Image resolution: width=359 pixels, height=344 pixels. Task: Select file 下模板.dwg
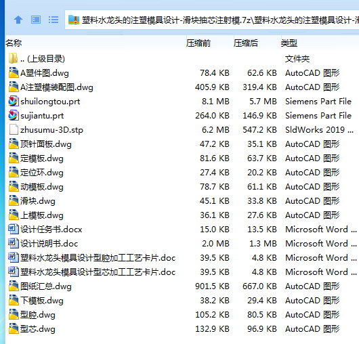(42, 301)
